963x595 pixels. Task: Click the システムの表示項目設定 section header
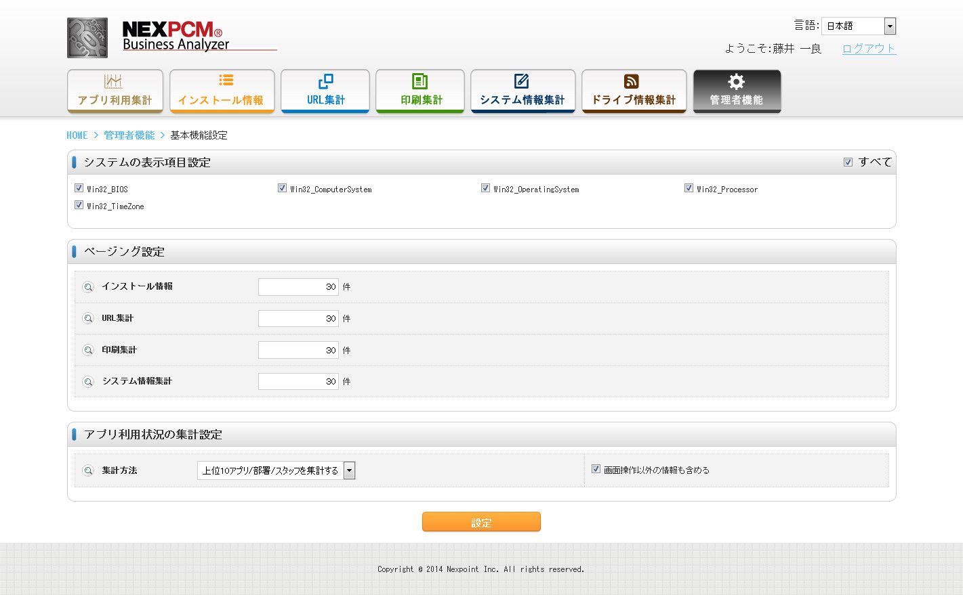tap(482, 162)
